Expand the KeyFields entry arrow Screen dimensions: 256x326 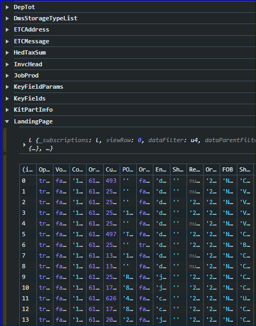pos(7,98)
